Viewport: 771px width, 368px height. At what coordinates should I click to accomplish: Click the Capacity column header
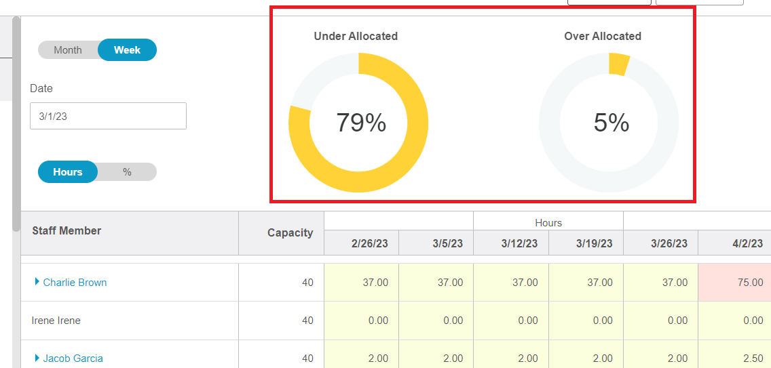click(290, 233)
